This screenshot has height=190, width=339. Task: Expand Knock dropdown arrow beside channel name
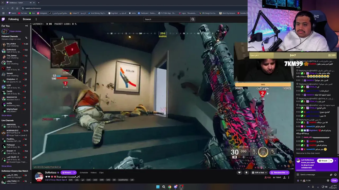point(74,173)
